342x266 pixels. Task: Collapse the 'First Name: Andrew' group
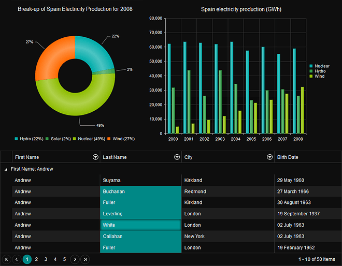coord(6,169)
